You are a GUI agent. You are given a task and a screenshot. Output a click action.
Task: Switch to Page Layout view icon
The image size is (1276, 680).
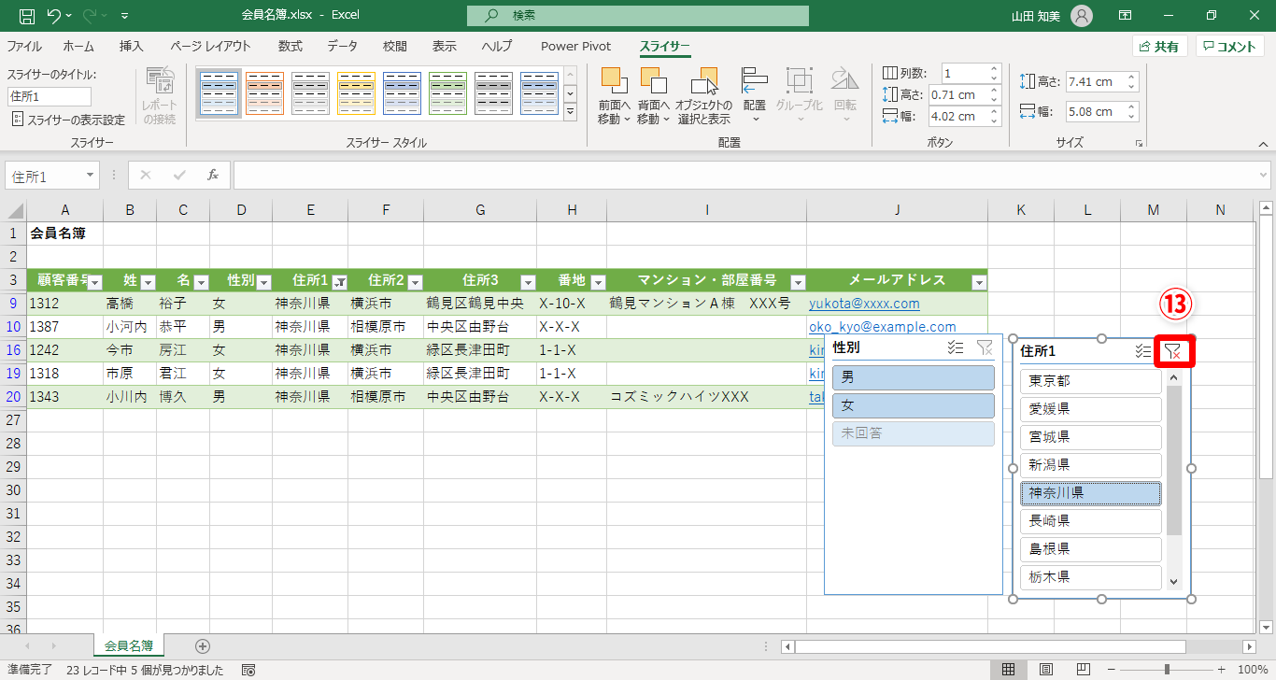pos(1046,670)
